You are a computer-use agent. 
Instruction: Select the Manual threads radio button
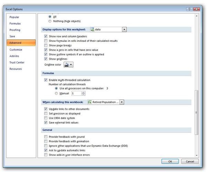coord(56,93)
